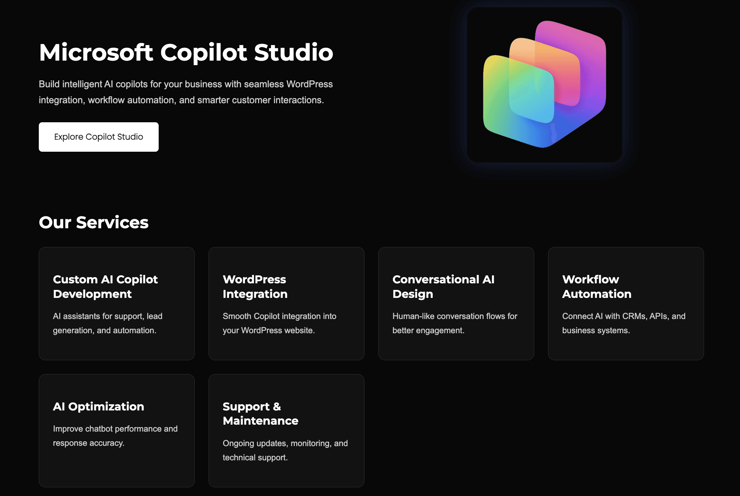Screen dimensions: 740x496
Task: Click the text 'Improve chatbot performance and response accuracy'
Action: point(115,436)
